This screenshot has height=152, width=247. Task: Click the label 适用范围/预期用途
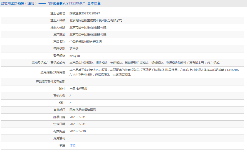(53, 72)
